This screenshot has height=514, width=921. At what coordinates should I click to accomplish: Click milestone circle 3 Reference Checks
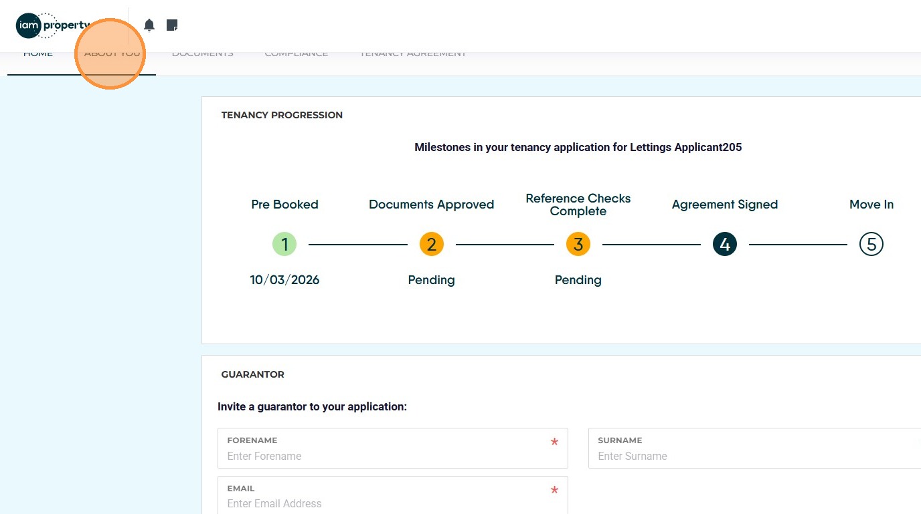pos(578,245)
